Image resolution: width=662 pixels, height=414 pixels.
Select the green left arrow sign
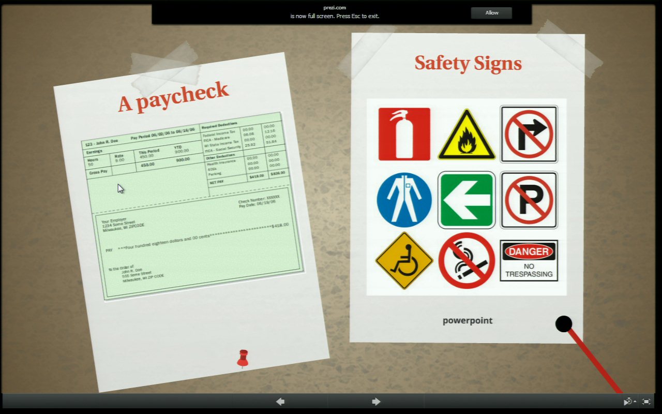point(467,200)
